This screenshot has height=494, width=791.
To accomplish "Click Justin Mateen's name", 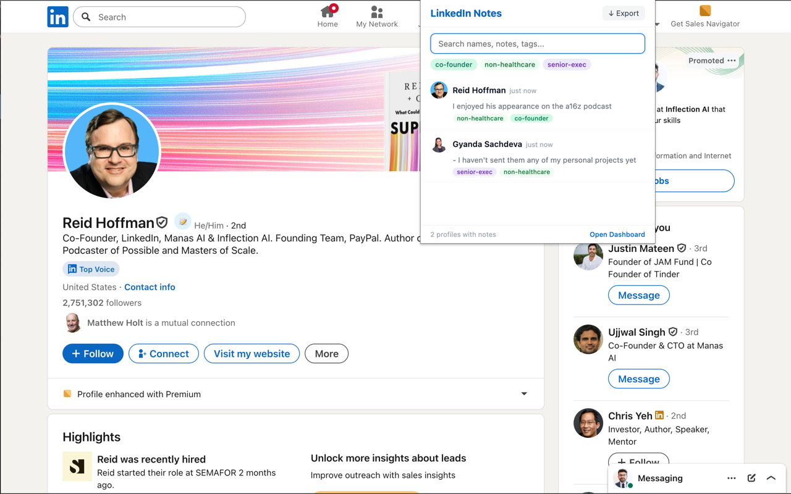I will tap(641, 248).
